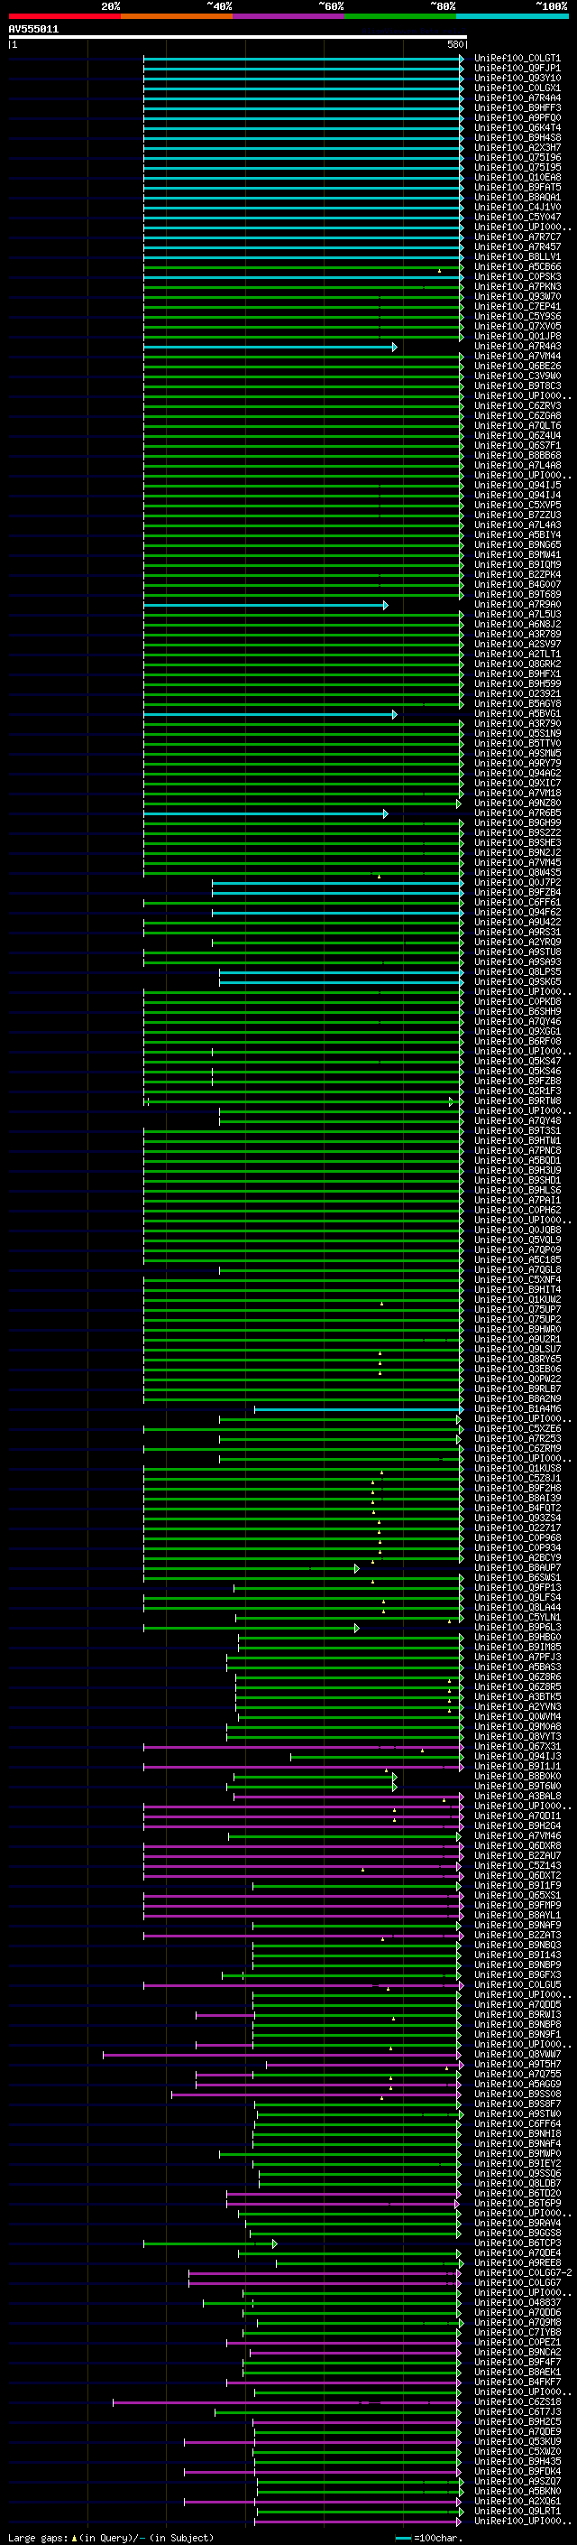Select the UniRef100_Q75I96 hit
The height and width of the screenshot is (2545, 577).
click(x=517, y=158)
